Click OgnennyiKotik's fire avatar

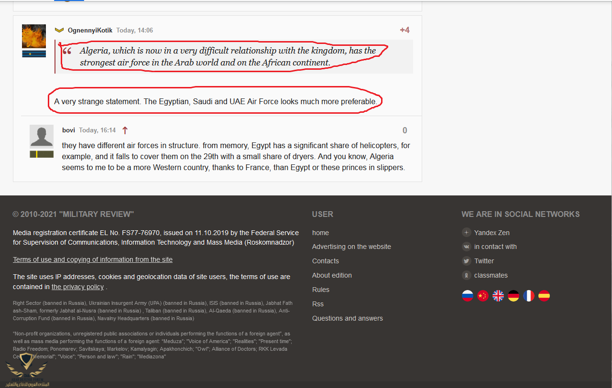click(x=34, y=36)
